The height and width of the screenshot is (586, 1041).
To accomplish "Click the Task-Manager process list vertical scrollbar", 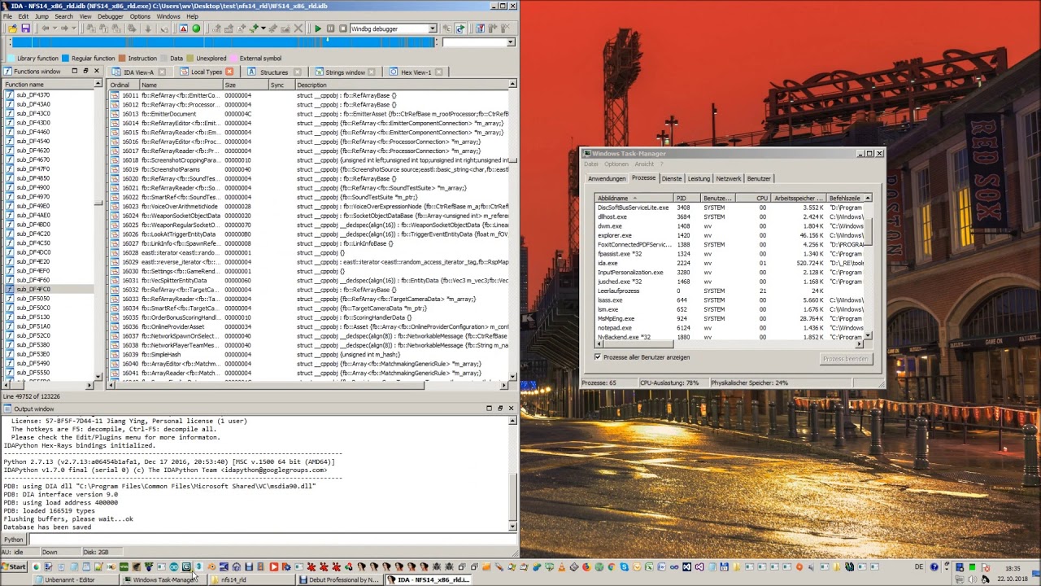I will (868, 268).
